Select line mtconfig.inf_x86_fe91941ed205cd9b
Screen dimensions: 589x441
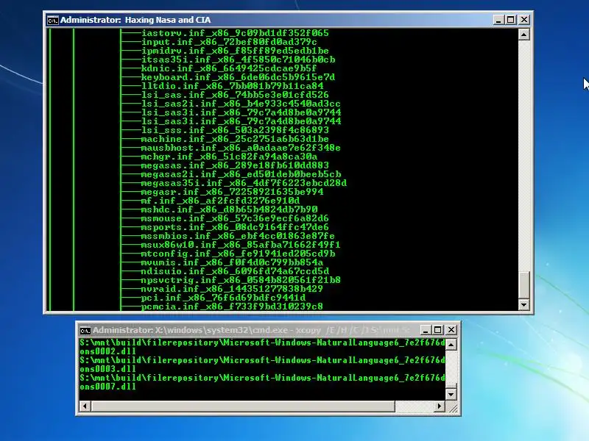(238, 254)
